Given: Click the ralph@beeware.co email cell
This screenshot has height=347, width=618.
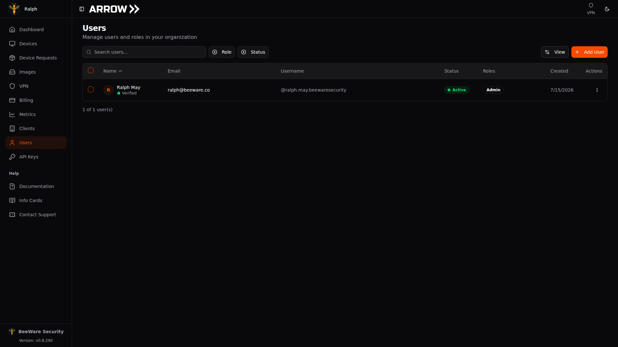Looking at the screenshot, I should click(x=189, y=90).
